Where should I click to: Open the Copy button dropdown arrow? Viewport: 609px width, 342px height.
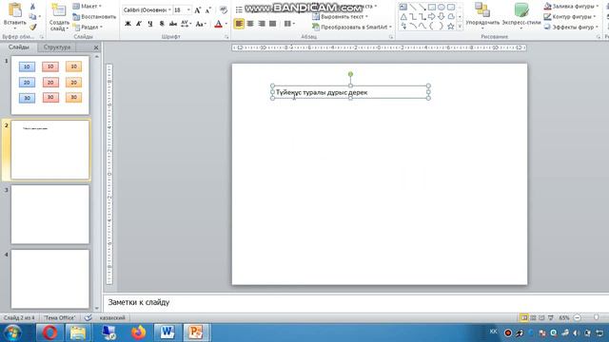coord(40,17)
